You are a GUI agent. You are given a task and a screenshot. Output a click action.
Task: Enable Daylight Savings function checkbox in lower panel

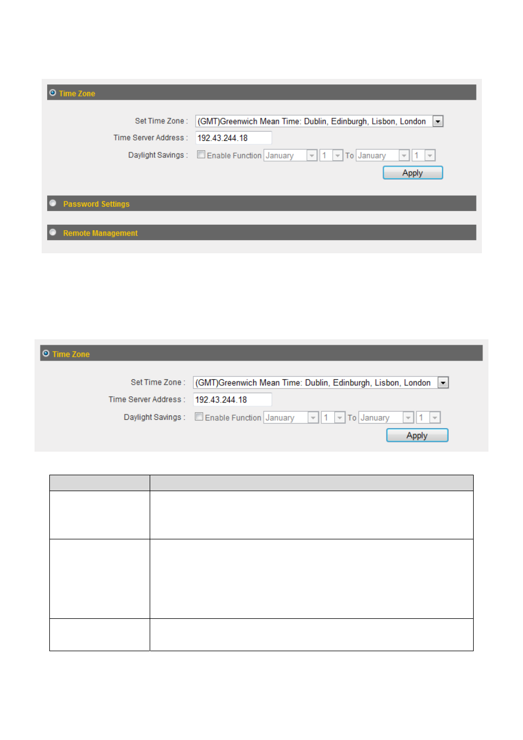199,417
